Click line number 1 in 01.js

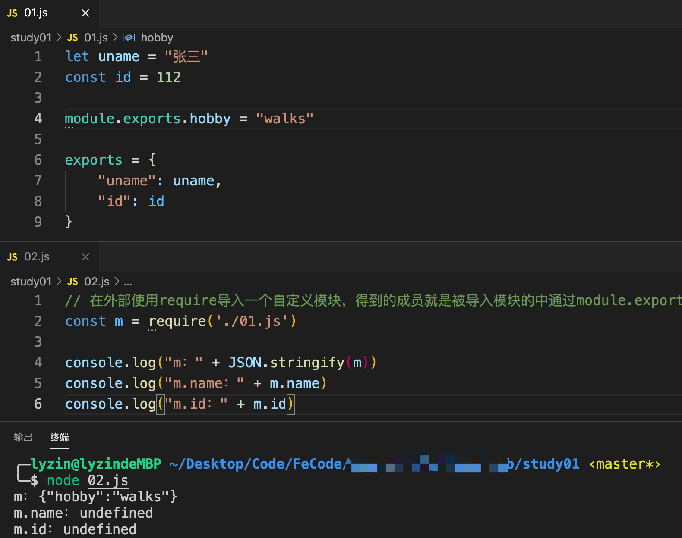(38, 56)
